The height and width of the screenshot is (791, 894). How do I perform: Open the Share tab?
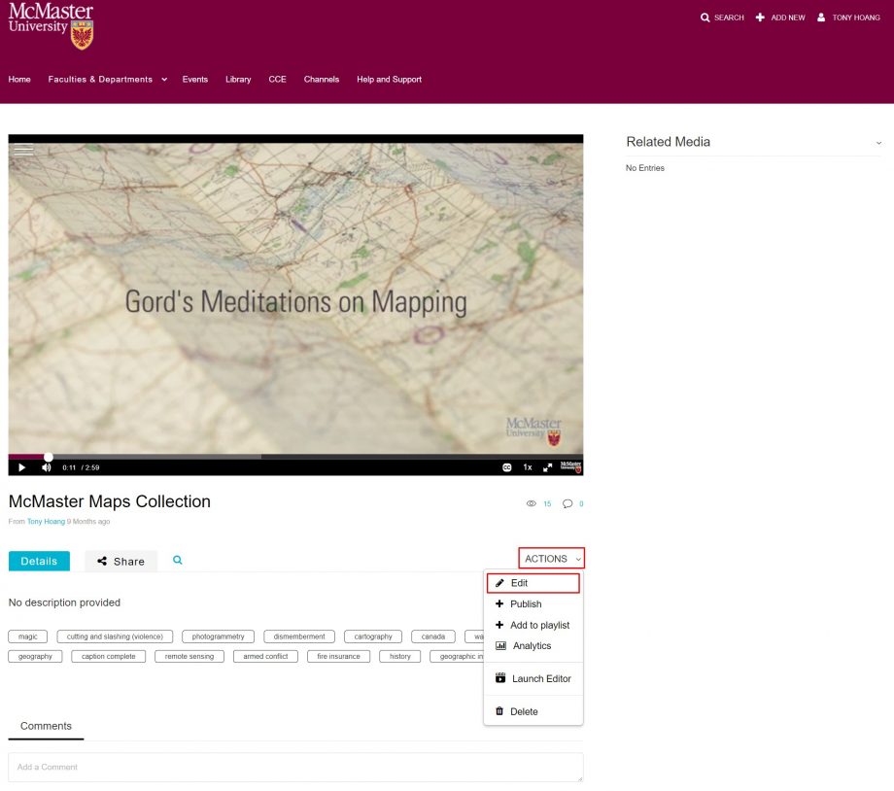coord(120,561)
